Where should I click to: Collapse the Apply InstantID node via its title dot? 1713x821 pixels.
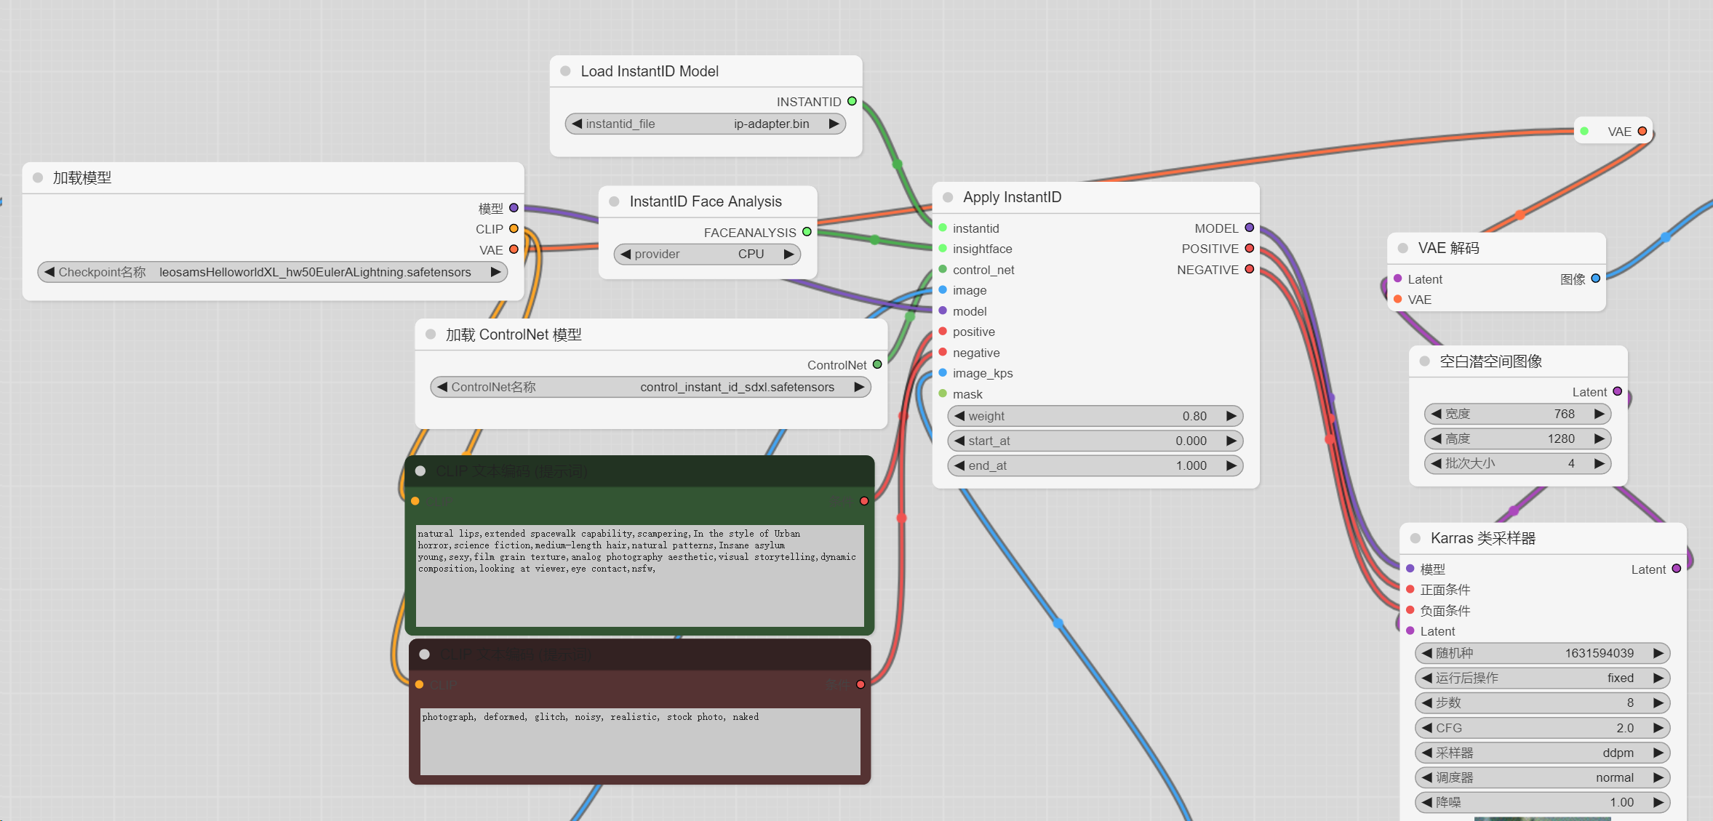pos(948,197)
